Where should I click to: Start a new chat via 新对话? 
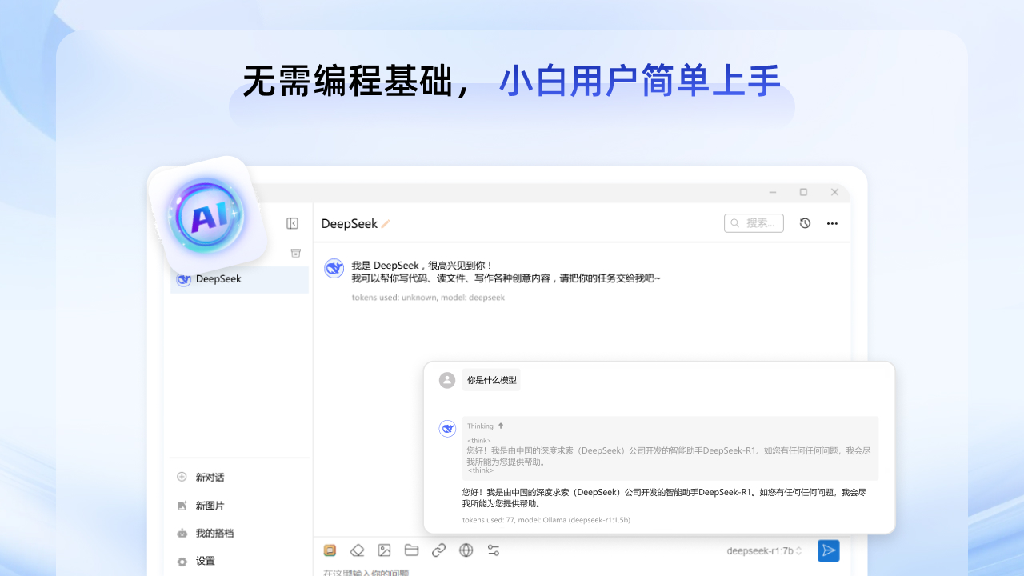(210, 478)
